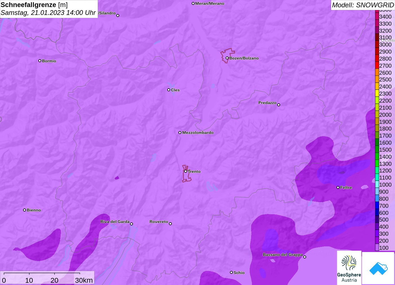
Task: Click the Riva del Garda marker dot
Action: [131, 224]
